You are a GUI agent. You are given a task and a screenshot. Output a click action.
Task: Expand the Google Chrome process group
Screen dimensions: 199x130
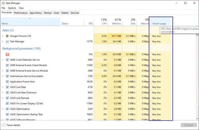click(3, 36)
